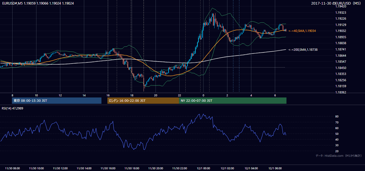Image resolution: width=365 pixels, height=171 pixels.
Task: Click the 12/1 04:00 time label
Action: coord(251,168)
